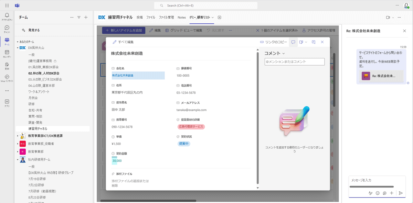Click 新しいアイテムを追加 button
Screen dimensions: 413x203
click(x=124, y=30)
